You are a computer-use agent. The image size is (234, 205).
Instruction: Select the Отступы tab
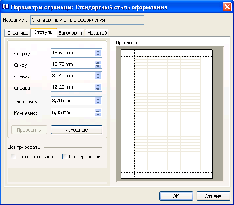tap(44, 32)
